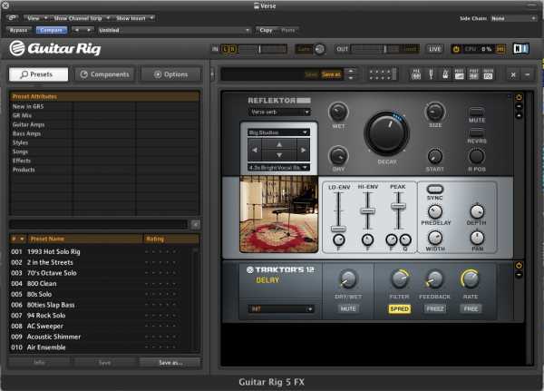Click the LO-ENV slider handle
544x391 pixels.
(338, 229)
